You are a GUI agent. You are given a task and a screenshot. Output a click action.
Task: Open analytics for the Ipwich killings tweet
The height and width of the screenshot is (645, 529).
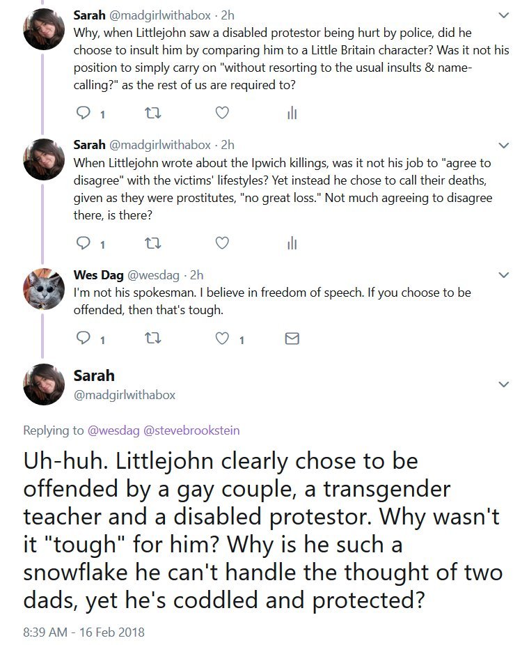[292, 243]
